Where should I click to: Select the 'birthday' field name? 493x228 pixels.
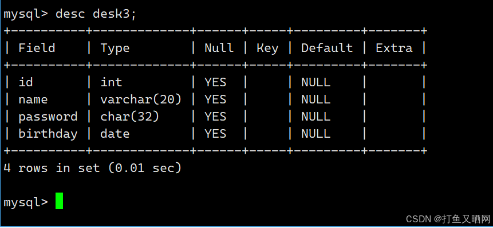coord(48,134)
